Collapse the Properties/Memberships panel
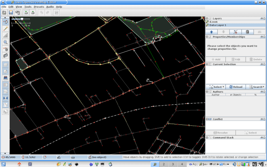 [207, 36]
